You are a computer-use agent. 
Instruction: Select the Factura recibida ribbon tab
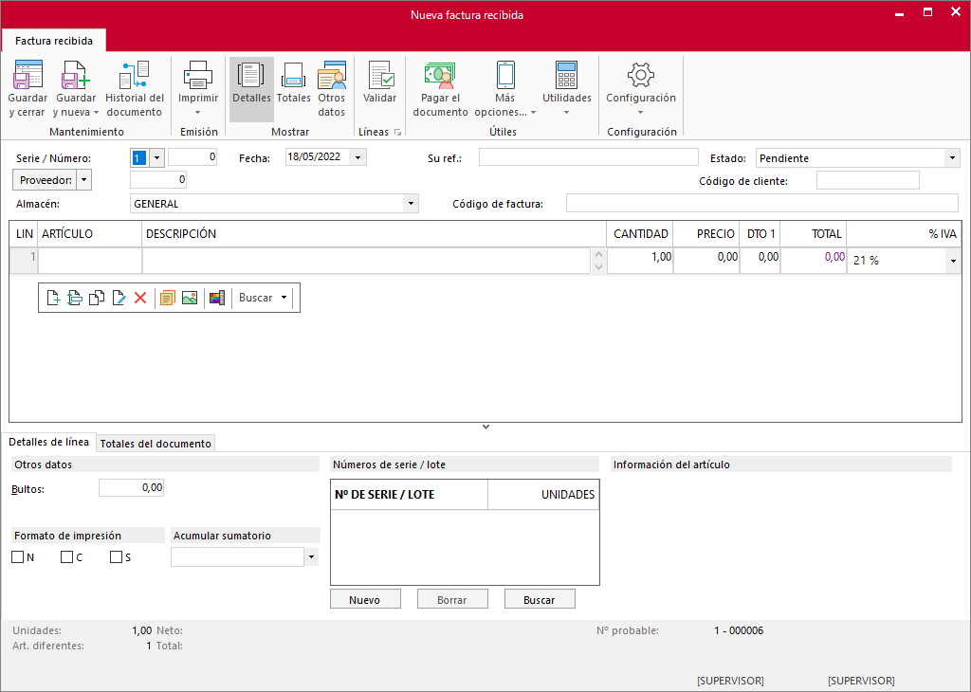(x=54, y=41)
